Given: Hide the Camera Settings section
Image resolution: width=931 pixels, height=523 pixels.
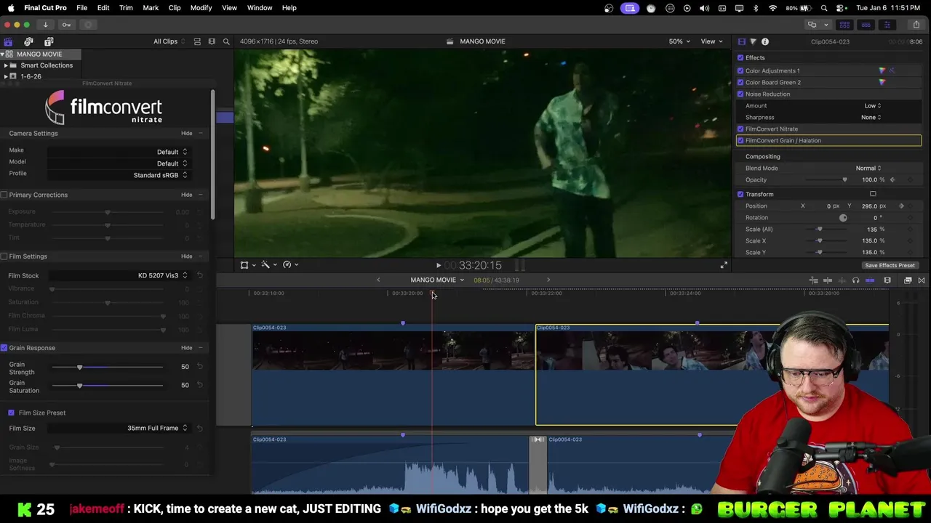Looking at the screenshot, I should point(187,134).
